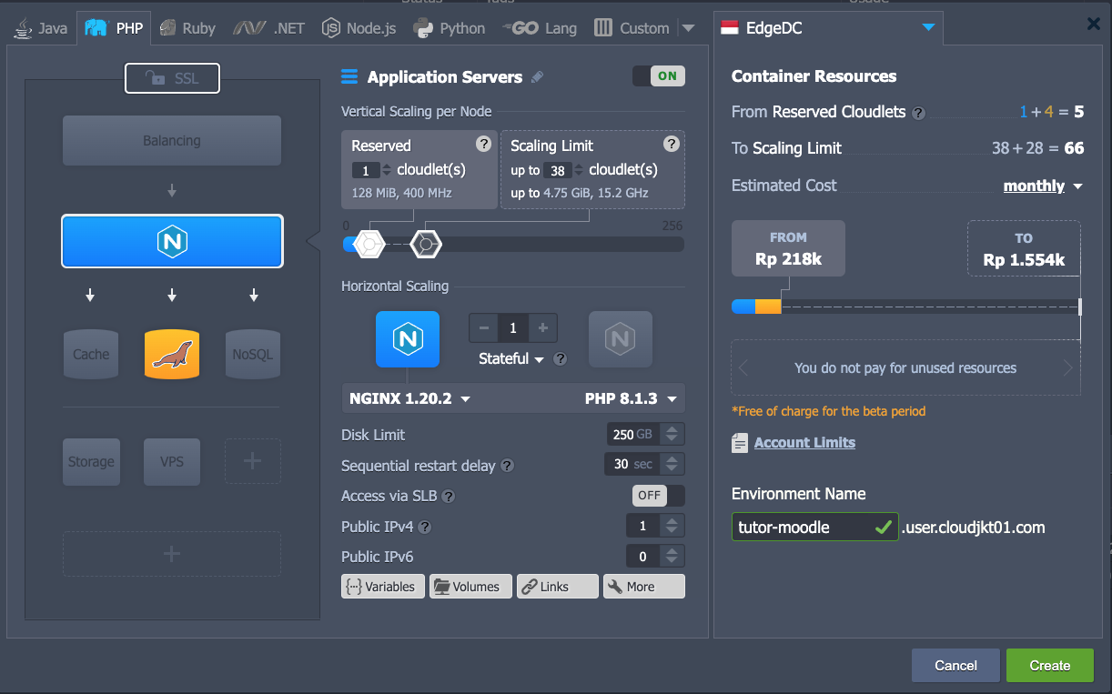Show the next pricing hint

1068,368
